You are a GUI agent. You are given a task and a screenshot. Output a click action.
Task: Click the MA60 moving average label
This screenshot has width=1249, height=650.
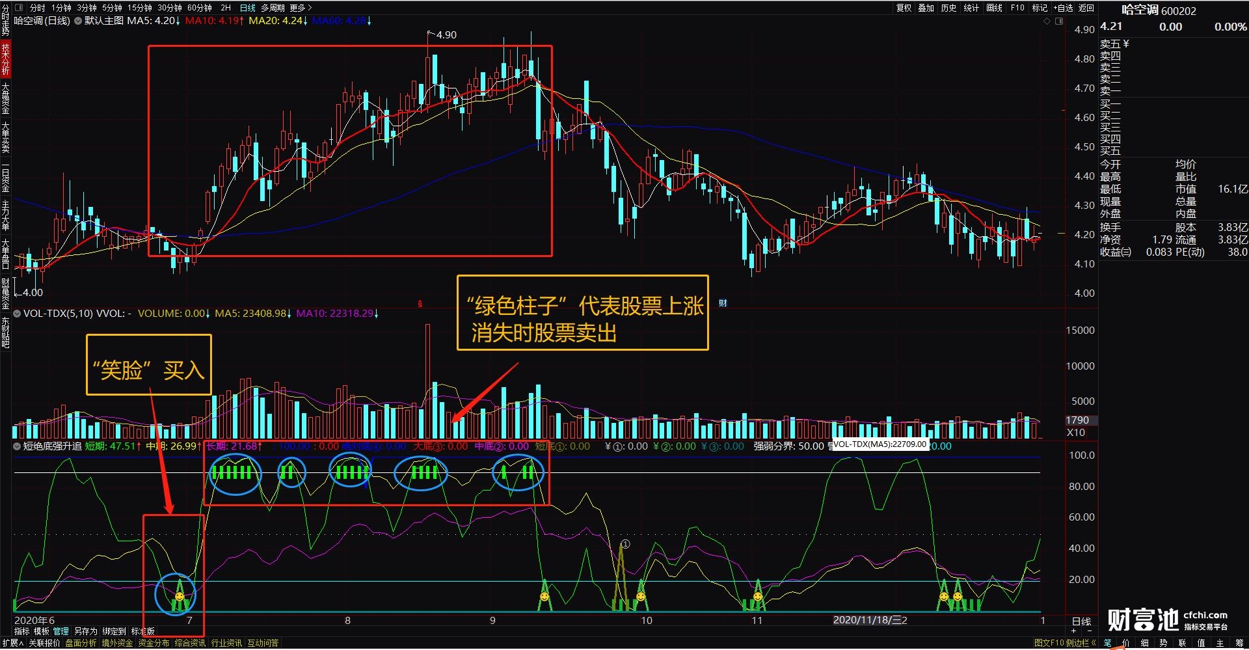[x=342, y=21]
